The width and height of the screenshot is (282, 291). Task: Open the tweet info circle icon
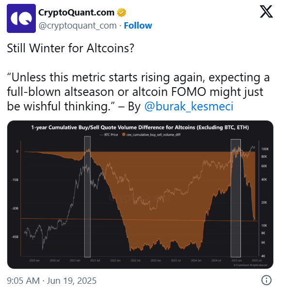click(266, 280)
